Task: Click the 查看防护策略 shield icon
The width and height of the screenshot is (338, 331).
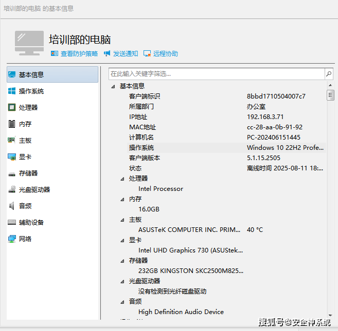Action: [55, 53]
